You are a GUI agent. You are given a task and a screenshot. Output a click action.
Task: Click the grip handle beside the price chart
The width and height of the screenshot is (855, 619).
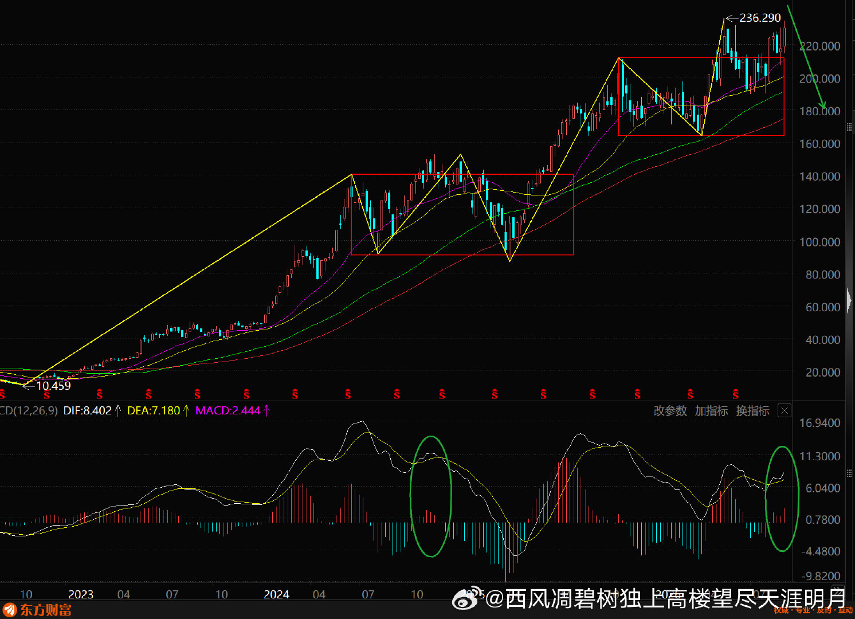click(x=849, y=127)
